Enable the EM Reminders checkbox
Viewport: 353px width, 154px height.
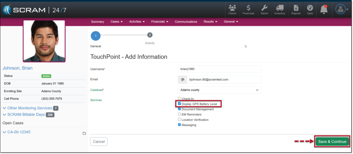point(179,114)
